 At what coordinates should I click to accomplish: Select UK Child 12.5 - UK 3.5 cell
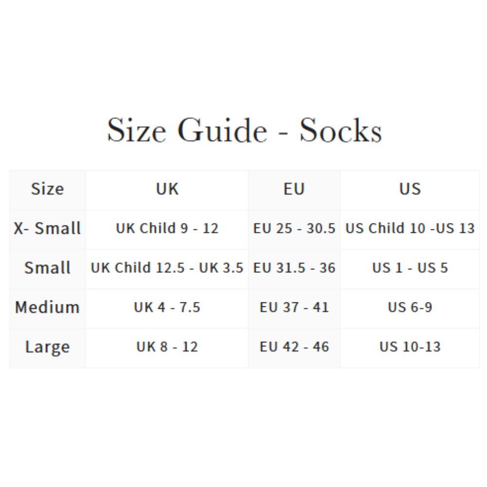[x=167, y=268]
